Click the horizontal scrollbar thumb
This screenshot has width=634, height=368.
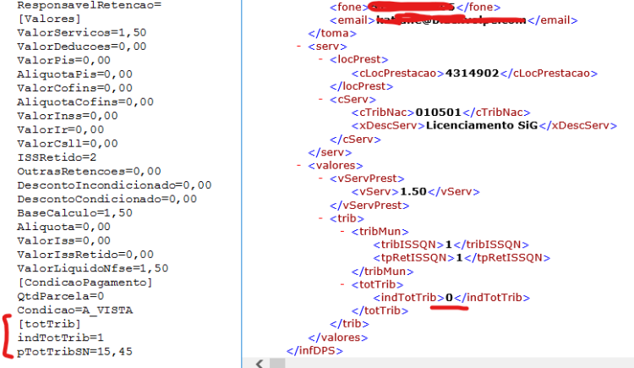[x=277, y=363]
